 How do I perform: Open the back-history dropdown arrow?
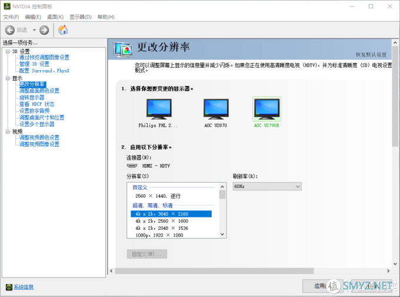tap(34, 30)
